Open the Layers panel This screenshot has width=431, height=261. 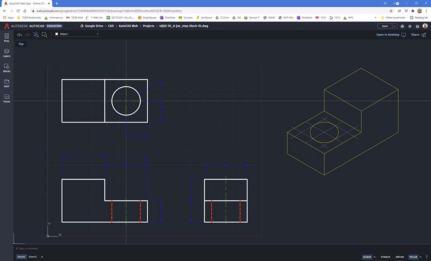coord(7,53)
